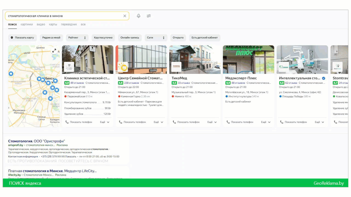The image size is (351, 197).
Task: Open search settings sliders icon
Action: point(149,16)
